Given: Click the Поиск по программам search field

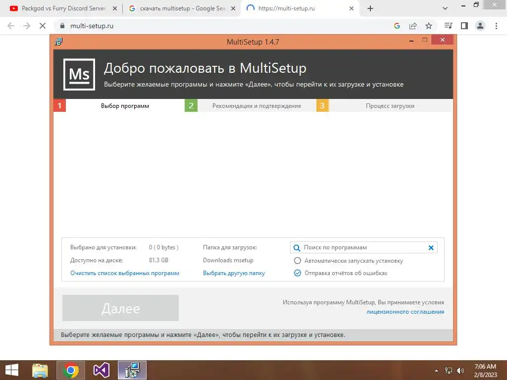Looking at the screenshot, I should pos(364,247).
